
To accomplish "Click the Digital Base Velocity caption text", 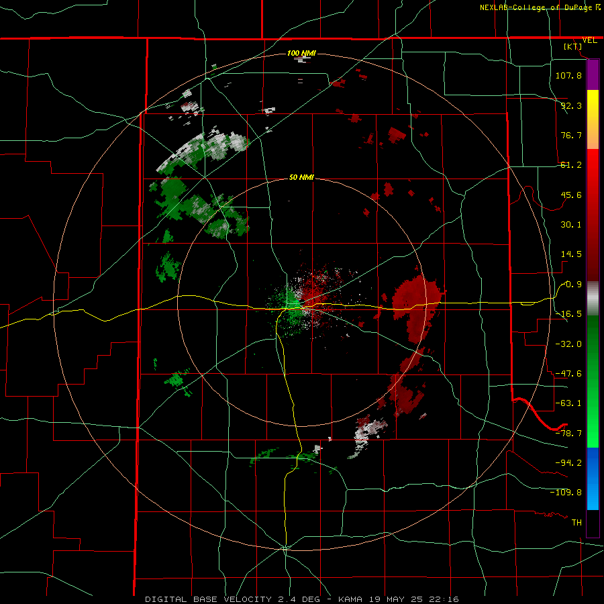I will click(301, 599).
